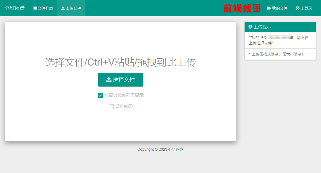Switch to the 文件列表 page
Screen dimensions: 321x173
pos(43,8)
